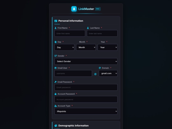Viewport: 172px width, 129px height.
Task: Focus the Account password field
Action: 86,99
